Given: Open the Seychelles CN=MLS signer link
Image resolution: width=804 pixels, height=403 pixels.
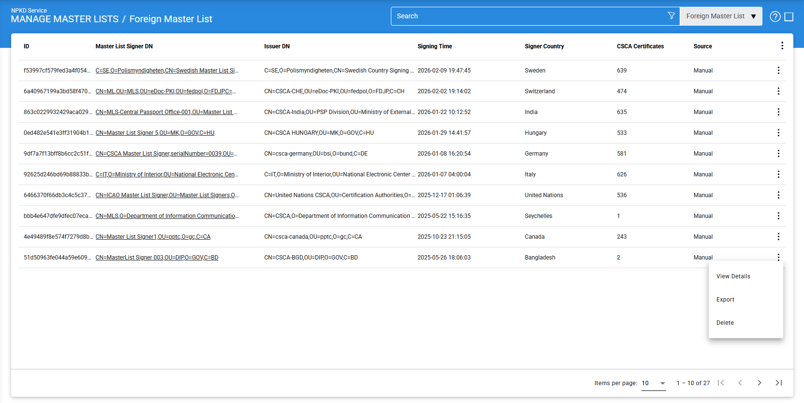Looking at the screenshot, I should coord(167,216).
